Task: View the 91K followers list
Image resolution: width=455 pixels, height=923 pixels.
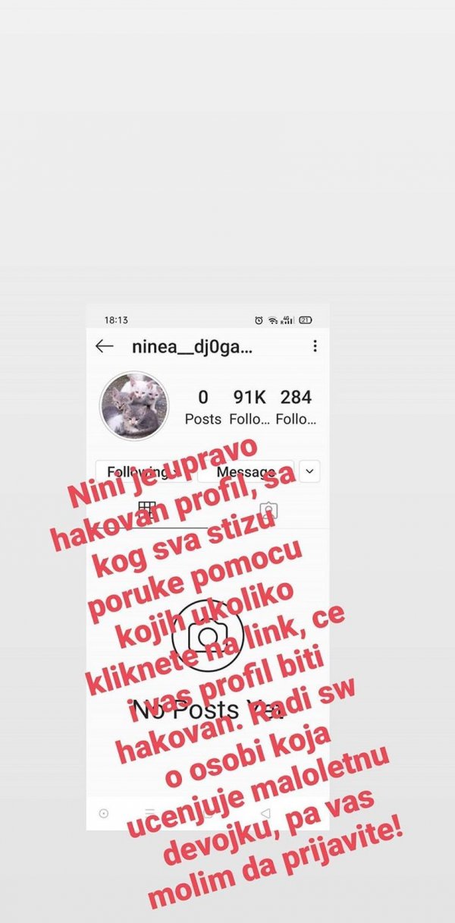Action: pos(249,407)
